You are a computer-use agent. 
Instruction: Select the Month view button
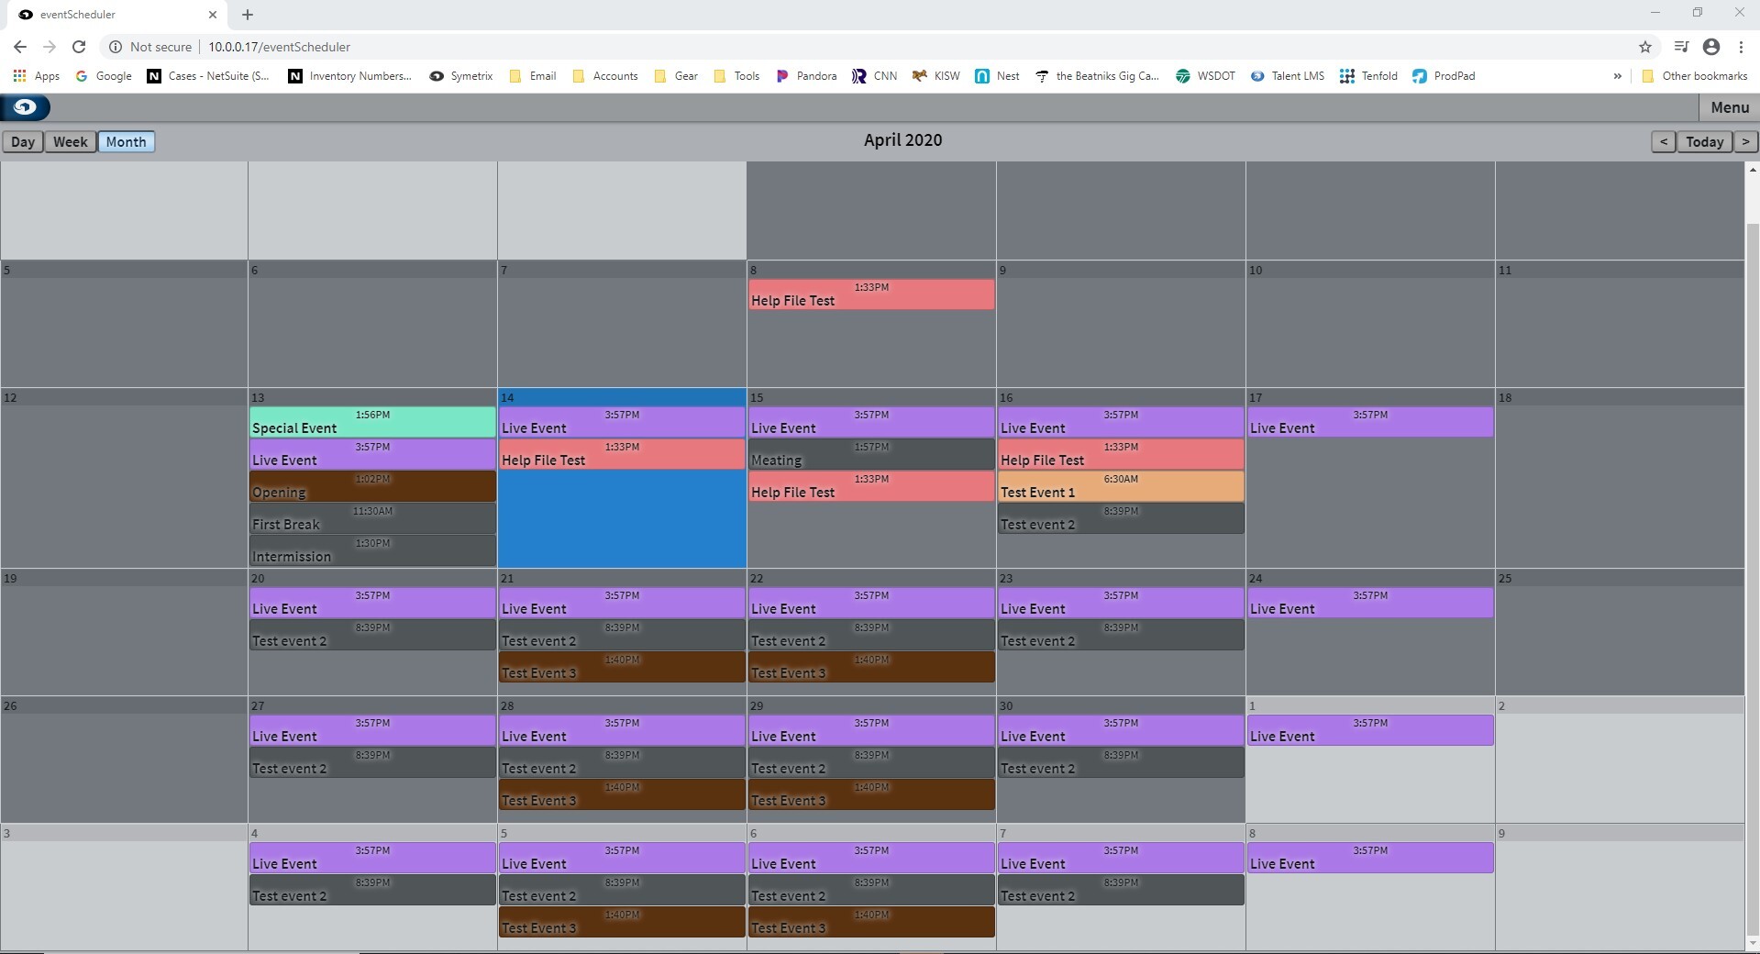pos(126,142)
